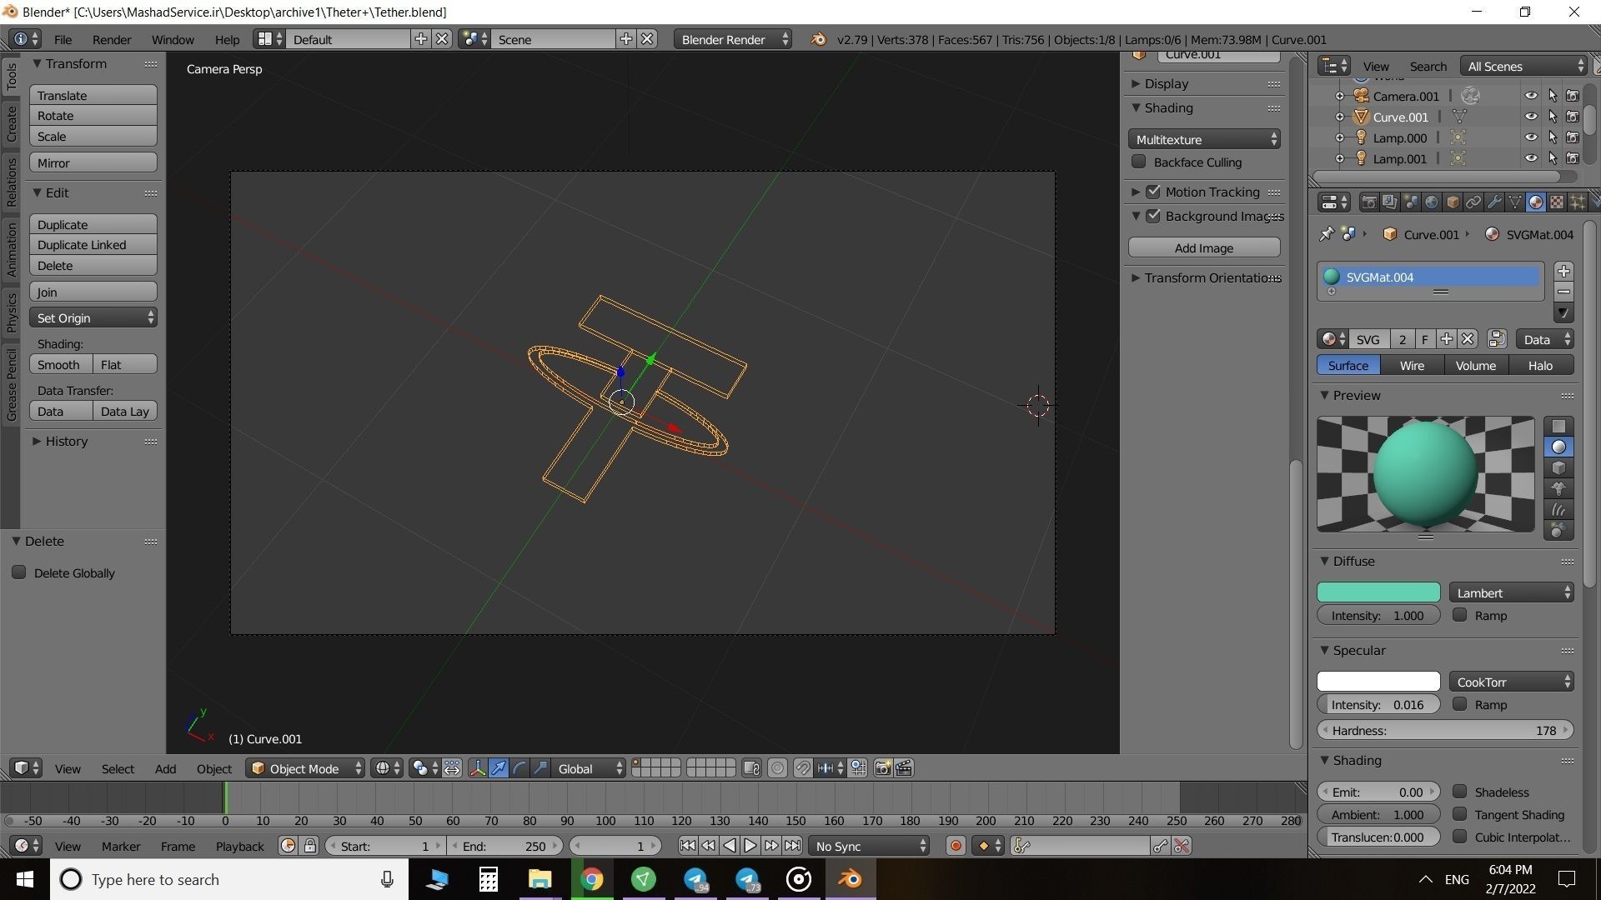Toggle timeline range lock icon
The image size is (1601, 900).
click(x=309, y=846)
